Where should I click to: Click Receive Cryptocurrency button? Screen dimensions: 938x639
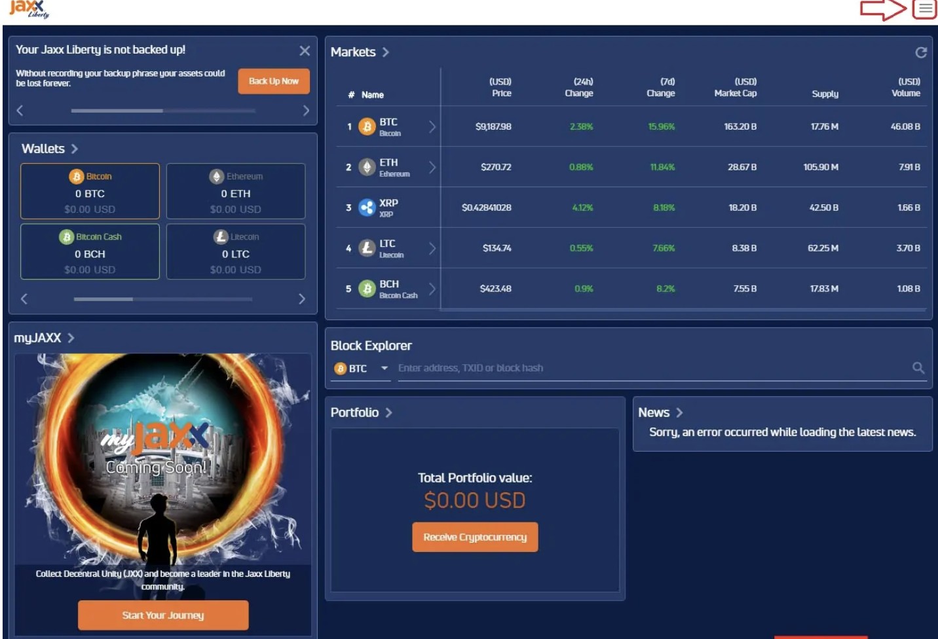coord(475,538)
